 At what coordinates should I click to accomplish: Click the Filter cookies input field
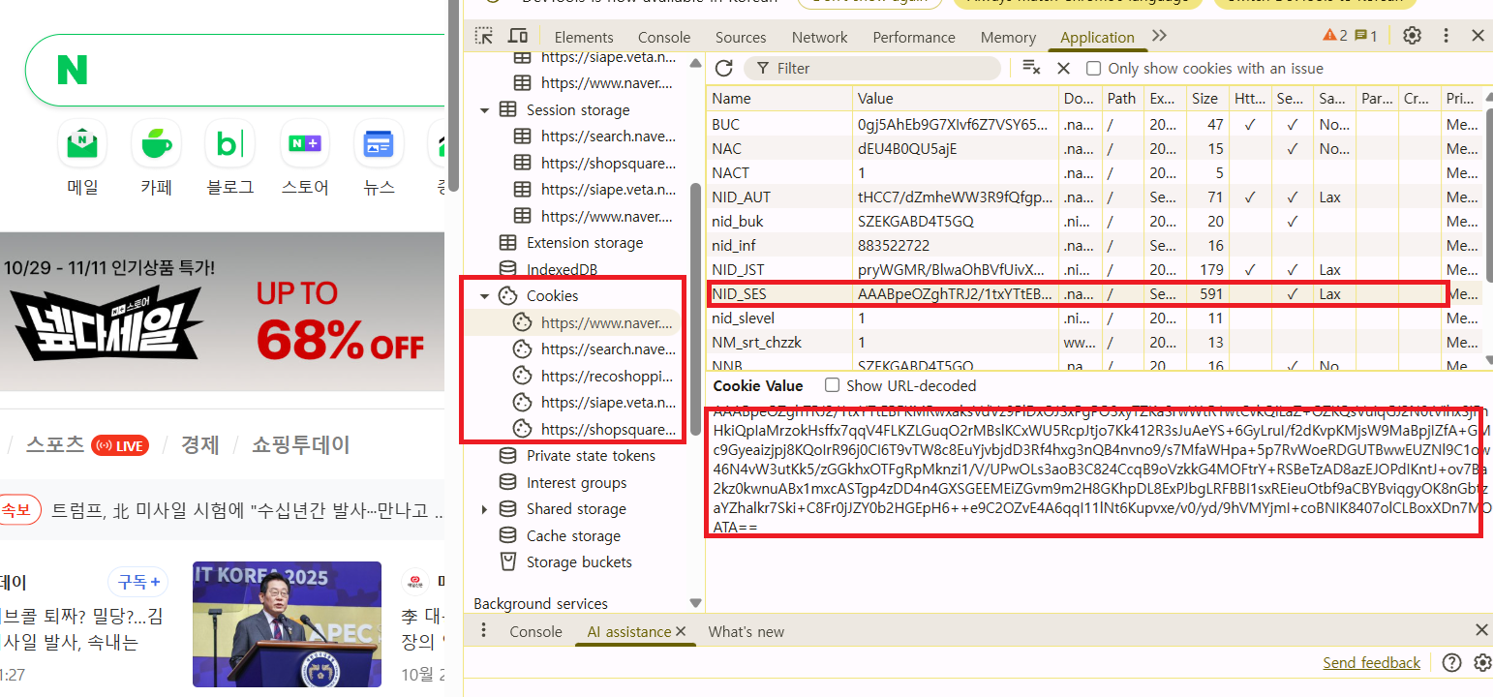tap(871, 68)
